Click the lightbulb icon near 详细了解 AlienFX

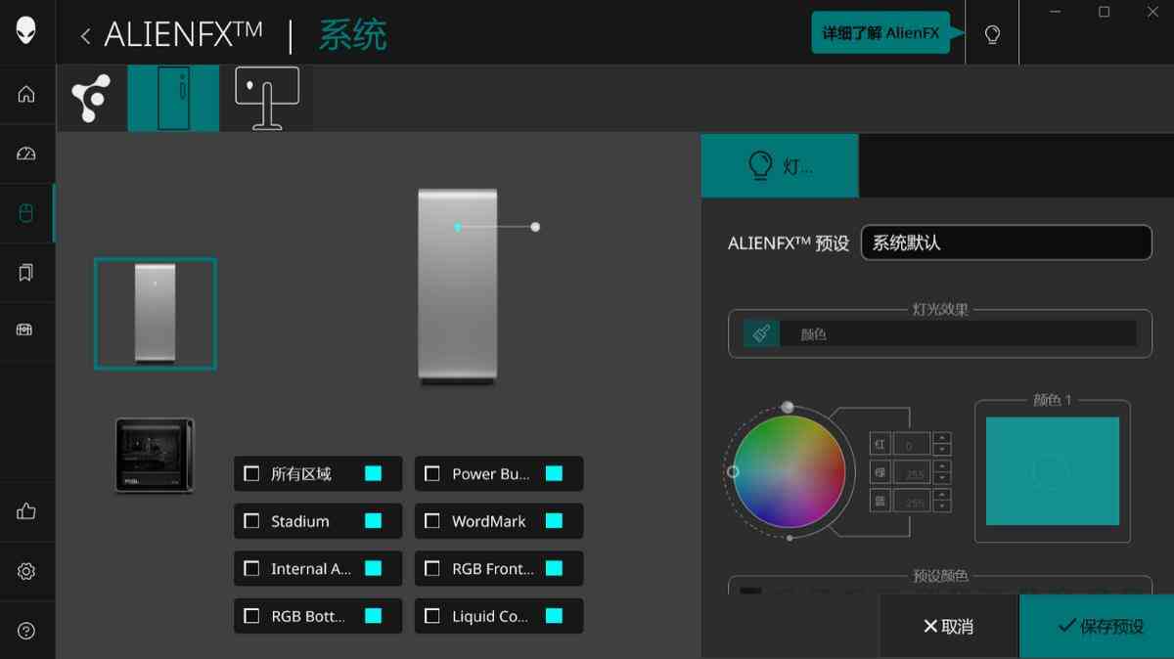(x=992, y=32)
